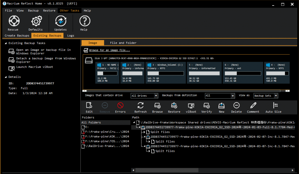Switch to Existing Backups tab
The image size is (299, 174).
[47, 36]
